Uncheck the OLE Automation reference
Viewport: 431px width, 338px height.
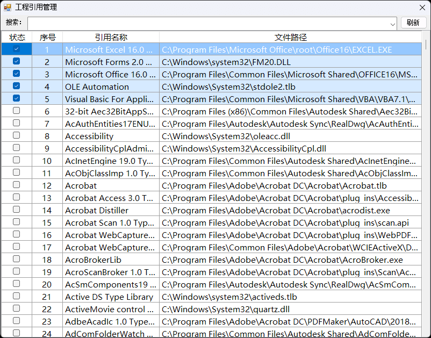point(17,86)
